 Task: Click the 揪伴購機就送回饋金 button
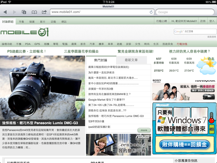point(184,145)
